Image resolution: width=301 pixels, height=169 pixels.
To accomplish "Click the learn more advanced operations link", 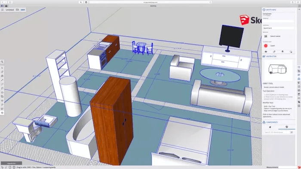I will click(276, 115).
